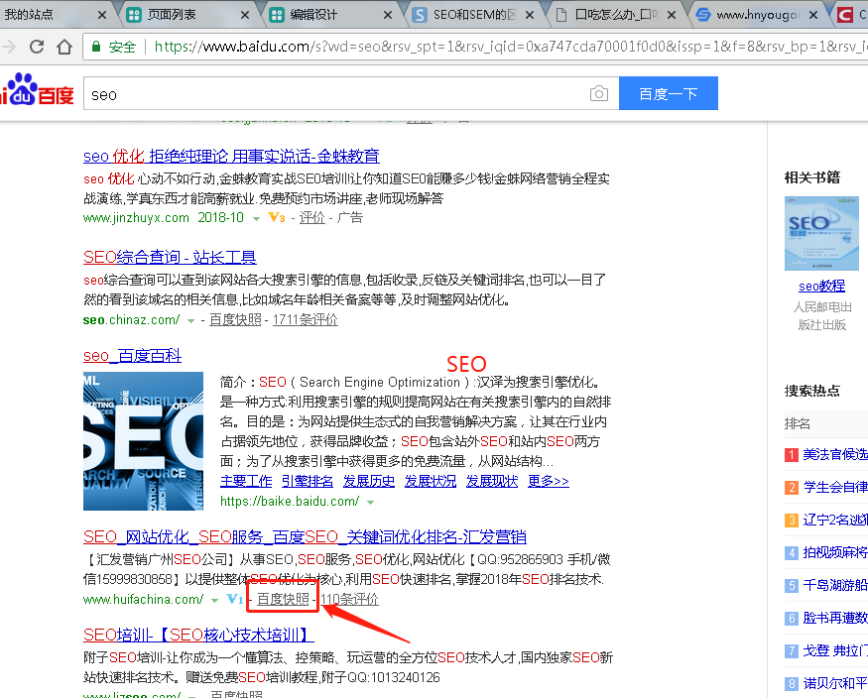This screenshot has width=868, height=698.
Task: Open the Baidu logo homepage
Action: [x=37, y=90]
